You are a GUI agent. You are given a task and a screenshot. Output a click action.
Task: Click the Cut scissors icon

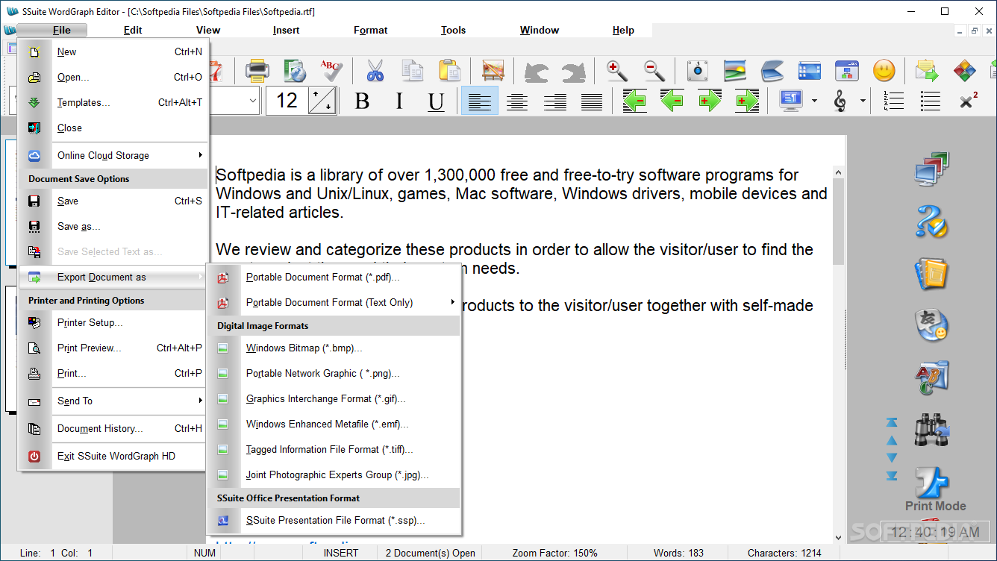(x=375, y=71)
